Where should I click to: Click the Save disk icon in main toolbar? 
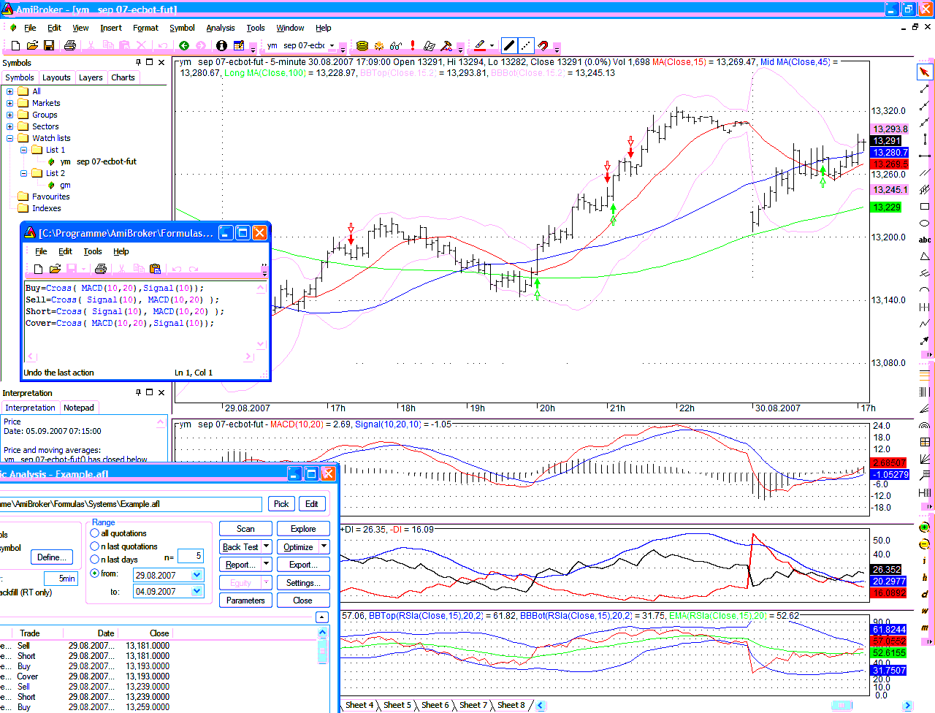(x=49, y=45)
